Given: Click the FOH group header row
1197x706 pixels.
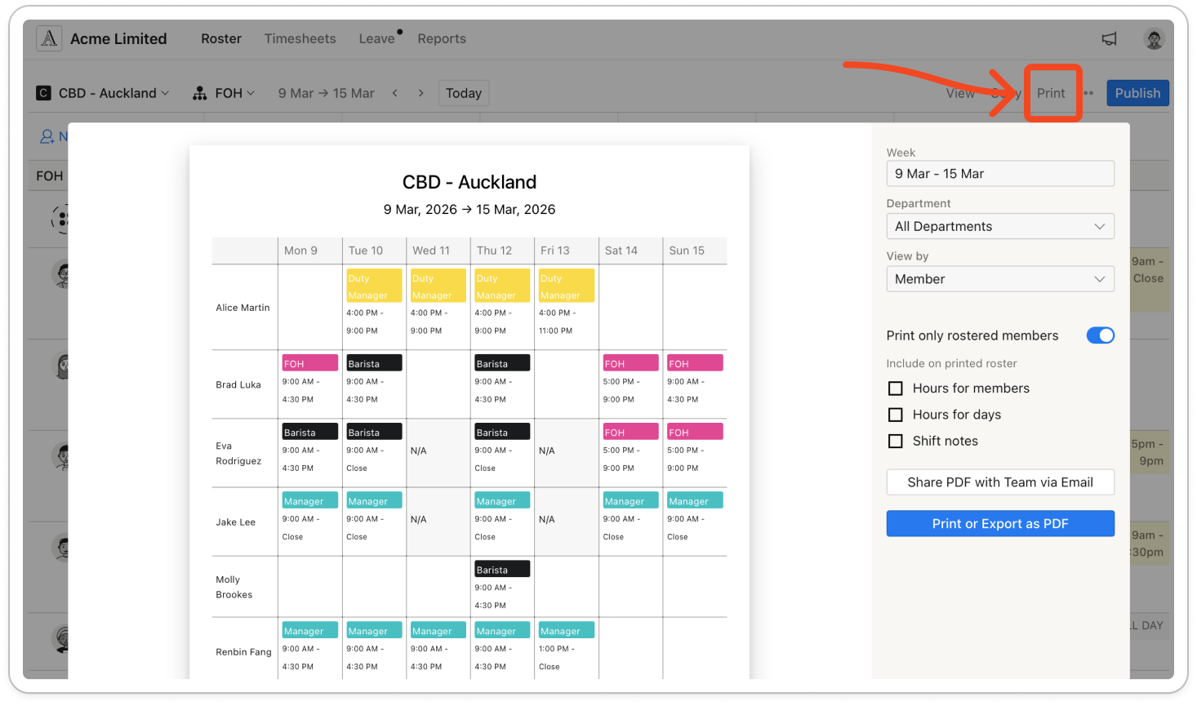Looking at the screenshot, I should [x=49, y=175].
